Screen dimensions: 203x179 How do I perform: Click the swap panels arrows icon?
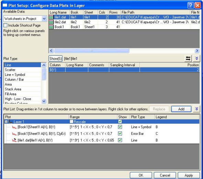point(188,59)
